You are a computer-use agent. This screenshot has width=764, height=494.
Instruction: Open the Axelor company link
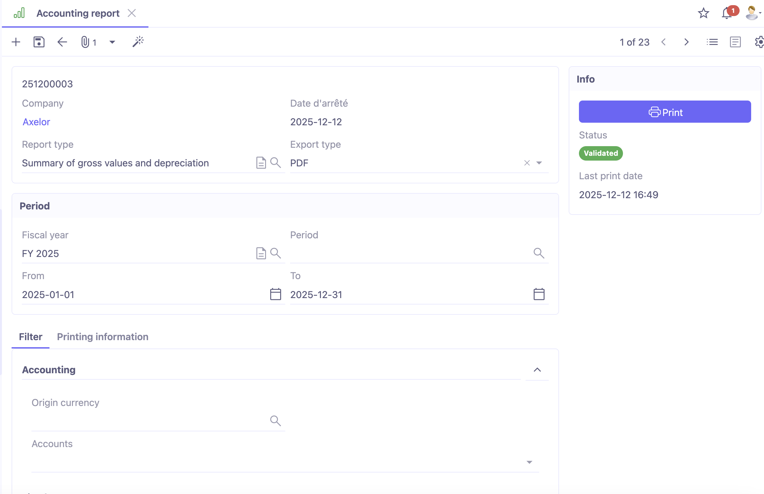tap(36, 122)
